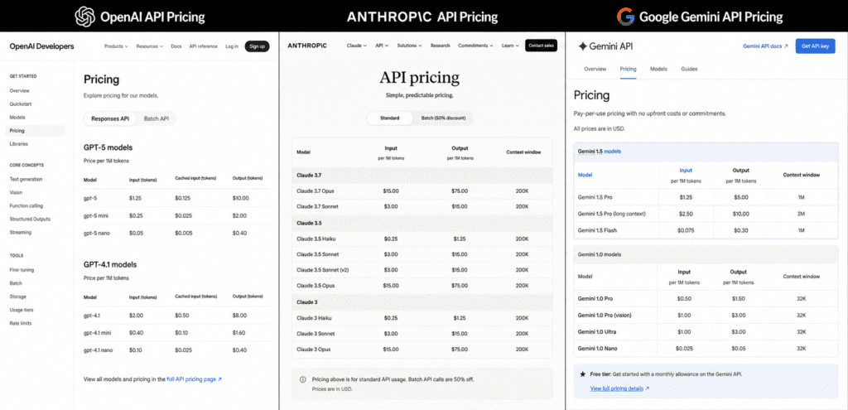Switch to the Batch API tab

coord(157,118)
